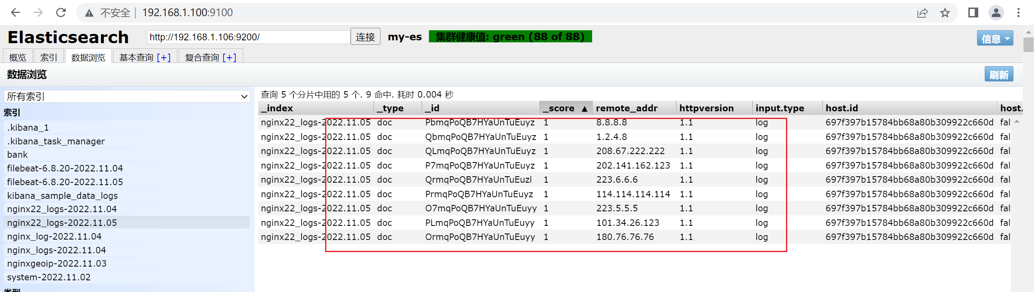Image resolution: width=1034 pixels, height=292 pixels.
Task: Select filebeat-6.8.20-2022.11.05 index
Action: [127, 182]
